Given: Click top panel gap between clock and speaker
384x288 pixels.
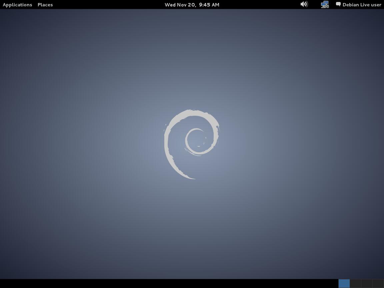Looking at the screenshot, I should (260, 5).
